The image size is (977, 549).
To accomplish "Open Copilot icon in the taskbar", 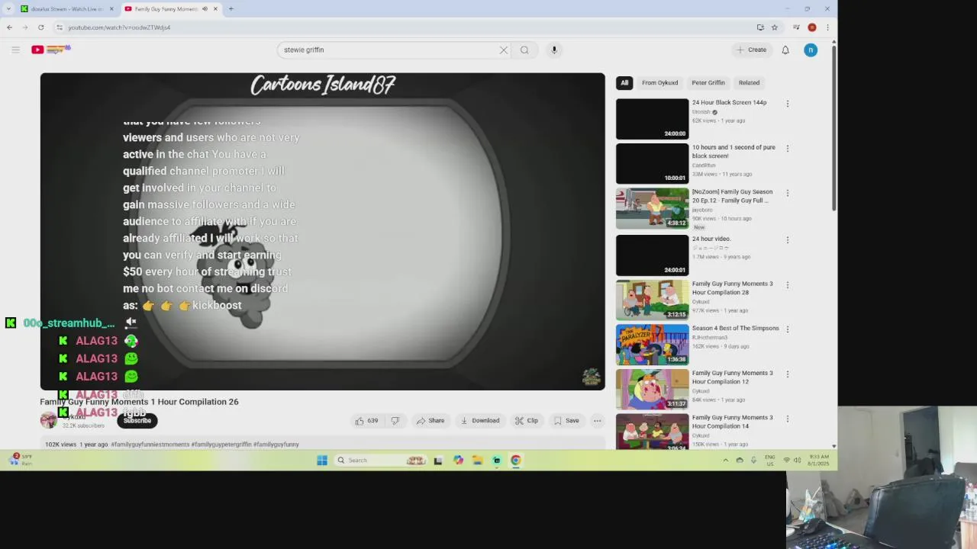I will tap(458, 461).
